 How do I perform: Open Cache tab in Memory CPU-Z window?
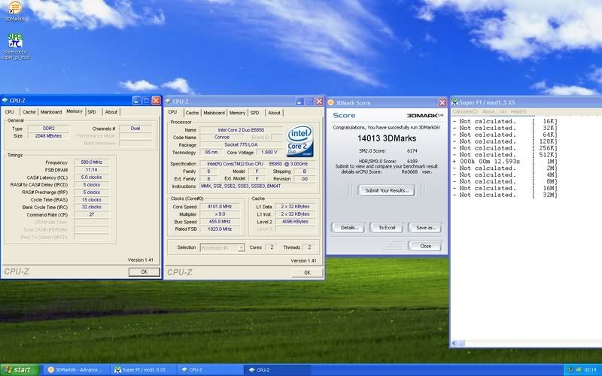pyautogui.click(x=29, y=112)
